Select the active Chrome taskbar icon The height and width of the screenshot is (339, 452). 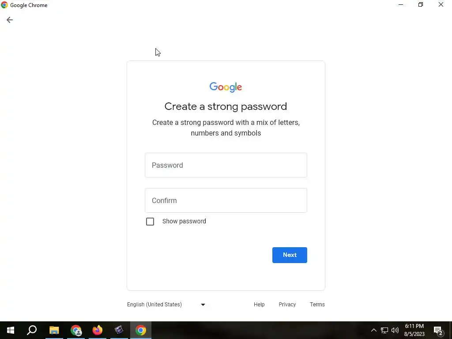pos(141,330)
